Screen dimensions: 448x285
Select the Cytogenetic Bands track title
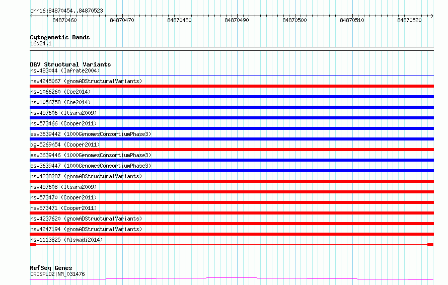click(x=60, y=37)
